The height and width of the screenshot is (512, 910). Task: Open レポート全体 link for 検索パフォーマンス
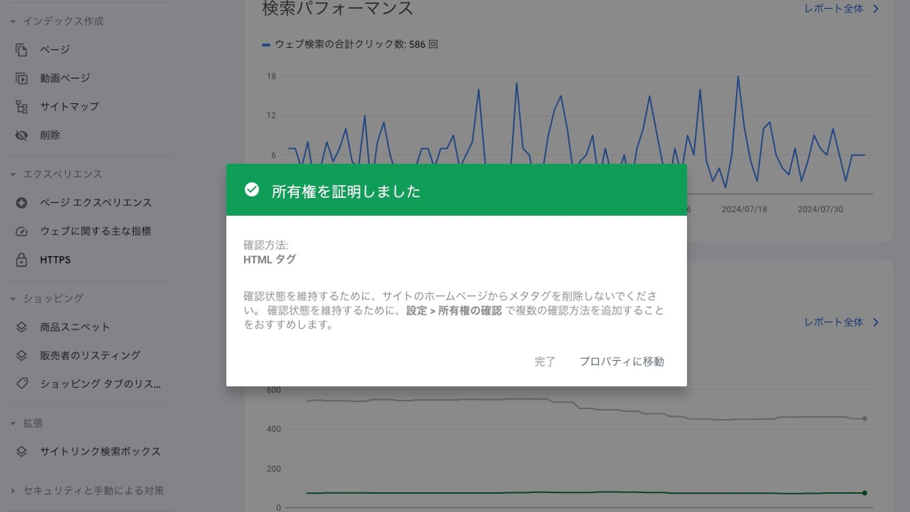834,9
